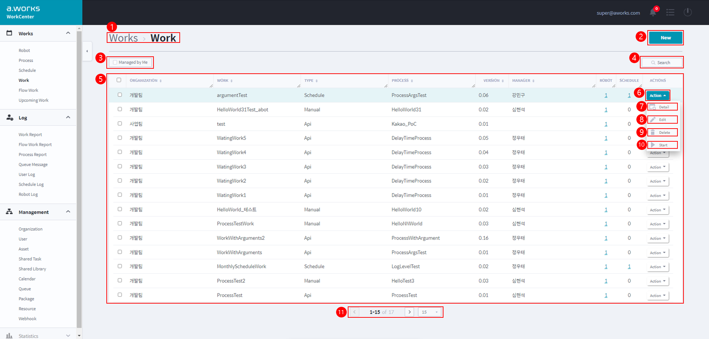Check the HelloWorld31Test_abot row checkbox

point(120,109)
